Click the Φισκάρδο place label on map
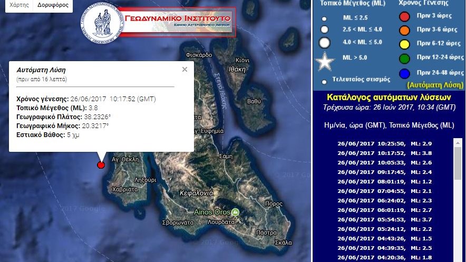 [199, 55]
